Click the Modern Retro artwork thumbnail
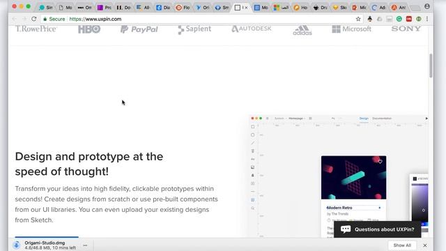Image resolution: width=446 pixels, height=251 pixels. click(x=353, y=177)
